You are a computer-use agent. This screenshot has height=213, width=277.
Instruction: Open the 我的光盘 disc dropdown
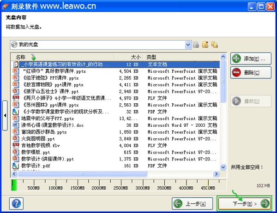pos(188,45)
